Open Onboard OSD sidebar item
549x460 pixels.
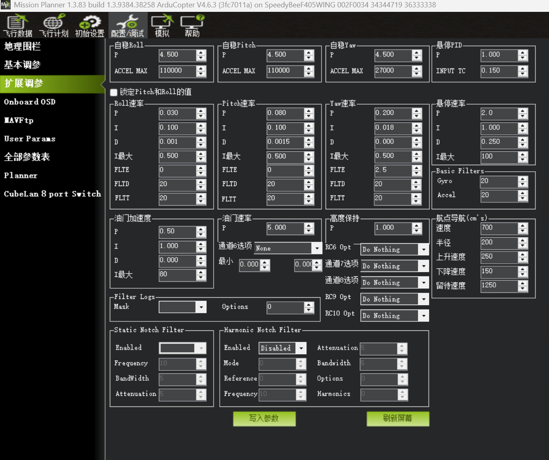pyautogui.click(x=29, y=102)
